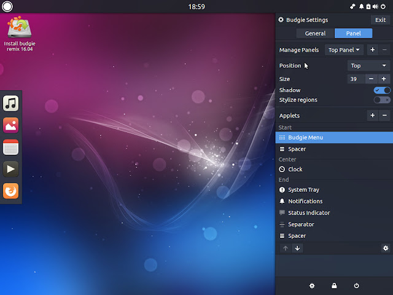The height and width of the screenshot is (295, 393).
Task: Select the Clock applet row
Action: [334, 170]
